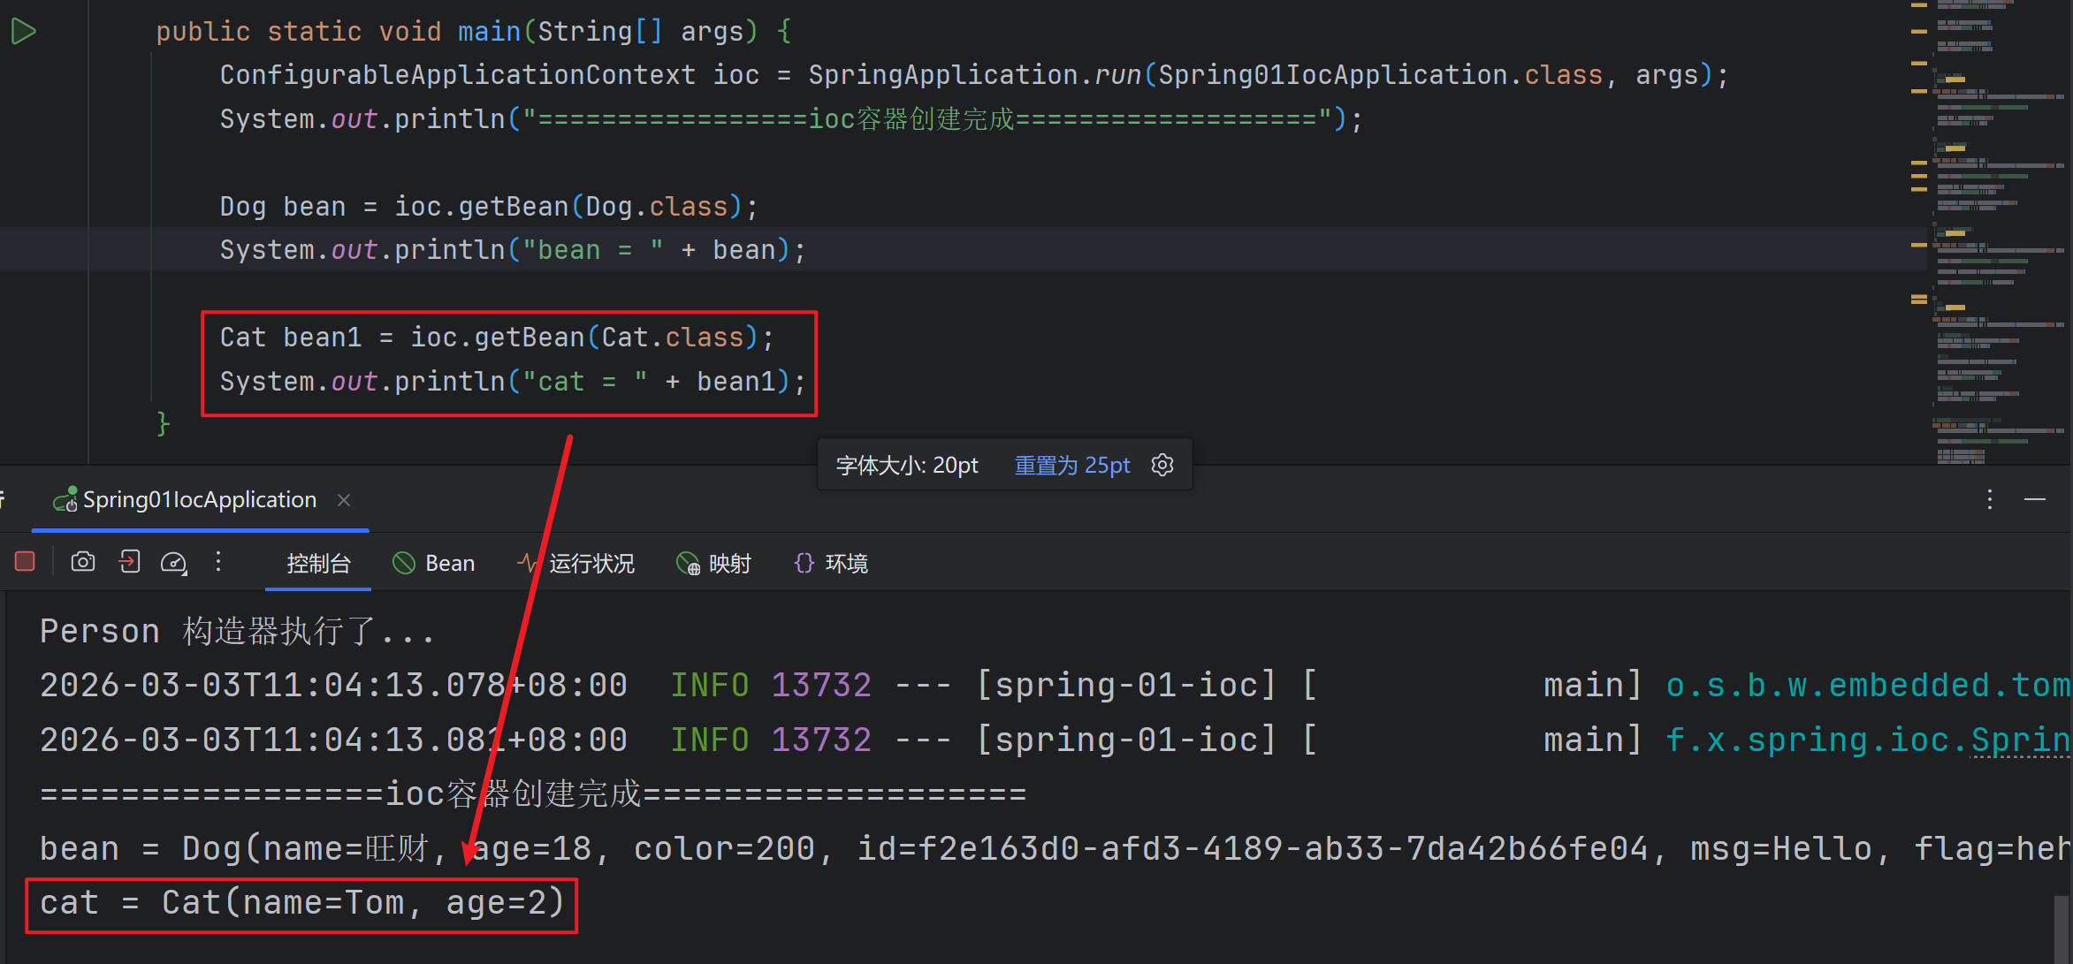Click the f.x.spring.ioc logger class link

click(1865, 740)
